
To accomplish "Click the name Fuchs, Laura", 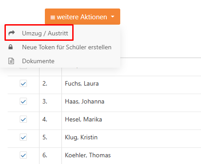I will click(x=82, y=83).
